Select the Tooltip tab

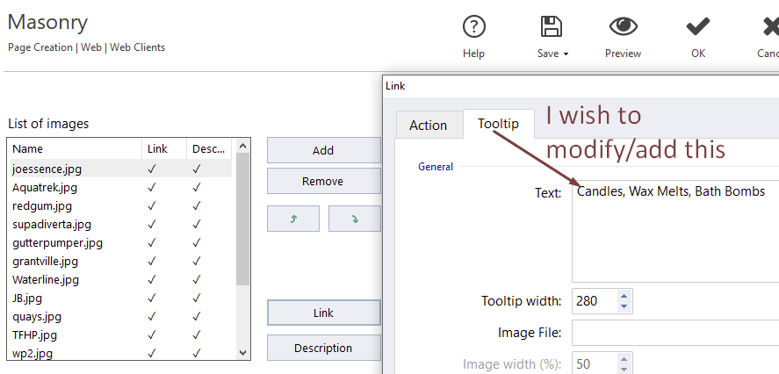pyautogui.click(x=498, y=123)
